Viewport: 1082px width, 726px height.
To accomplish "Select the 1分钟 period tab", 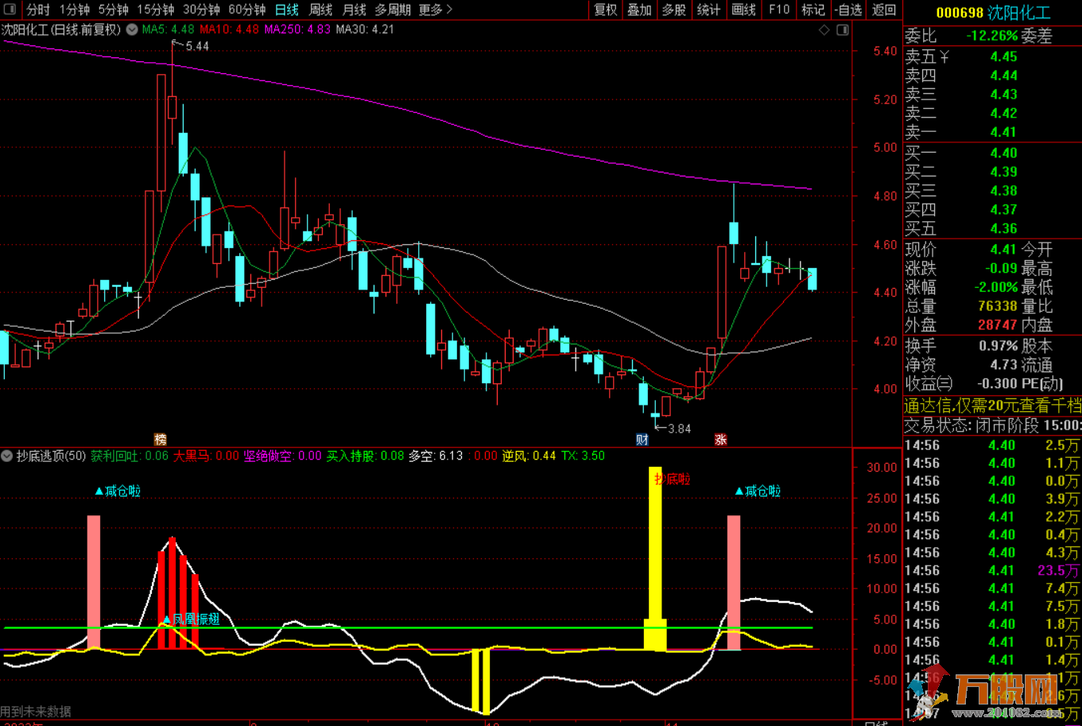I will pos(75,10).
